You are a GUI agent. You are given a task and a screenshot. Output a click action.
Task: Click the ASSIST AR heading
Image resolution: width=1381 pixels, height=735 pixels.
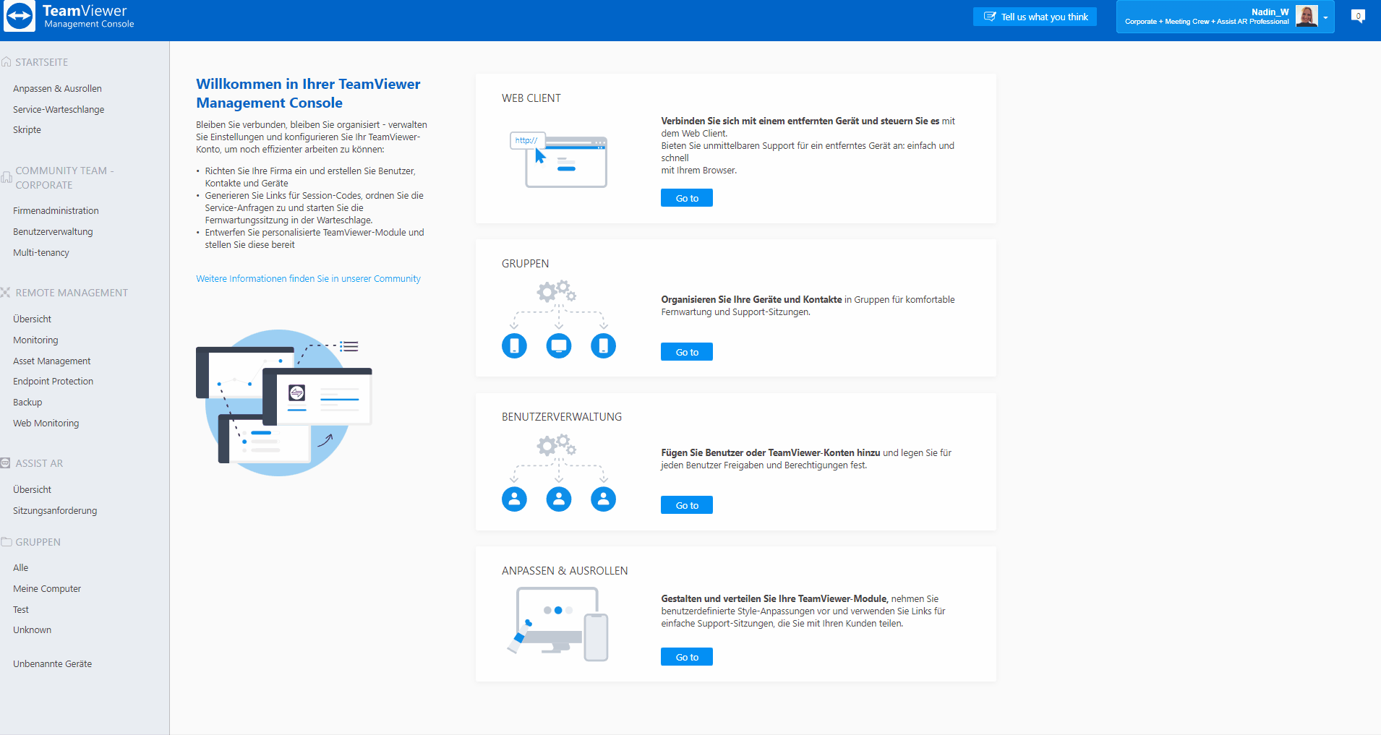point(39,463)
